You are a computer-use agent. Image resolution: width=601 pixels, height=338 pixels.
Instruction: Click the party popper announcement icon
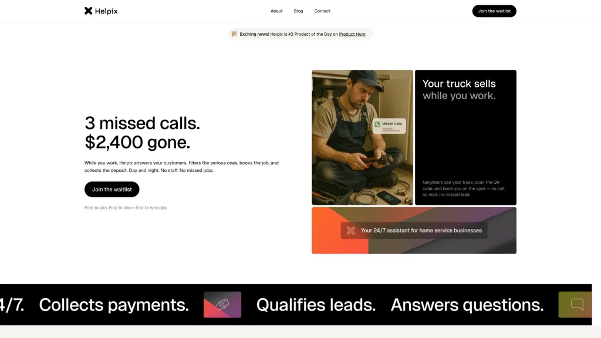point(234,33)
